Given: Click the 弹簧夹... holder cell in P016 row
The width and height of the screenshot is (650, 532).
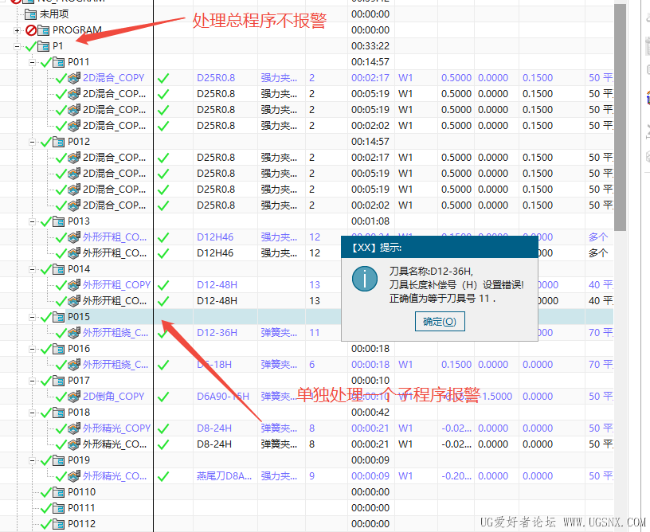Looking at the screenshot, I should click(x=279, y=365).
